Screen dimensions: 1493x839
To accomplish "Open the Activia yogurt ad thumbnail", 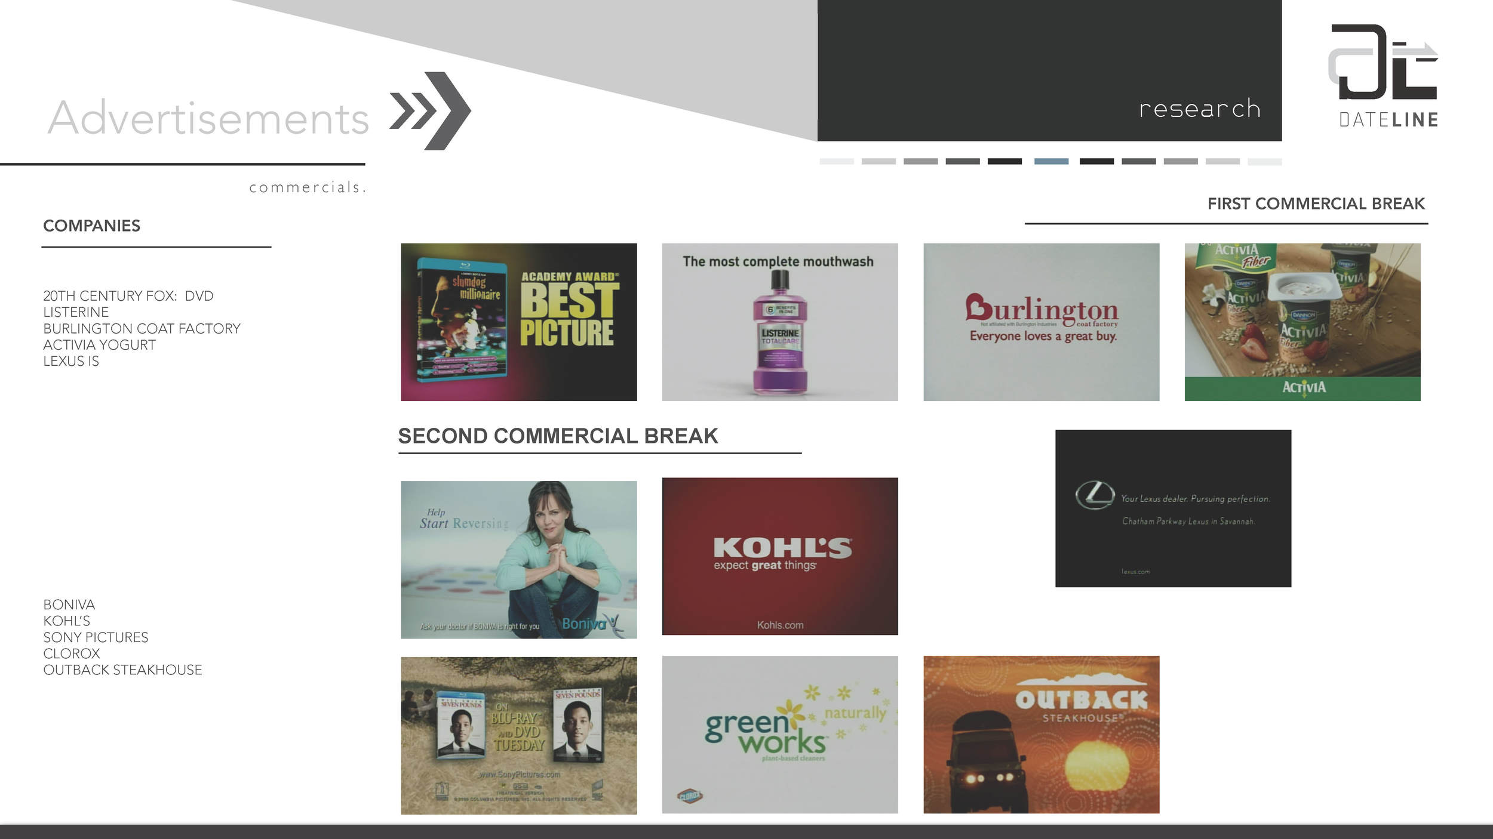I will click(x=1302, y=322).
